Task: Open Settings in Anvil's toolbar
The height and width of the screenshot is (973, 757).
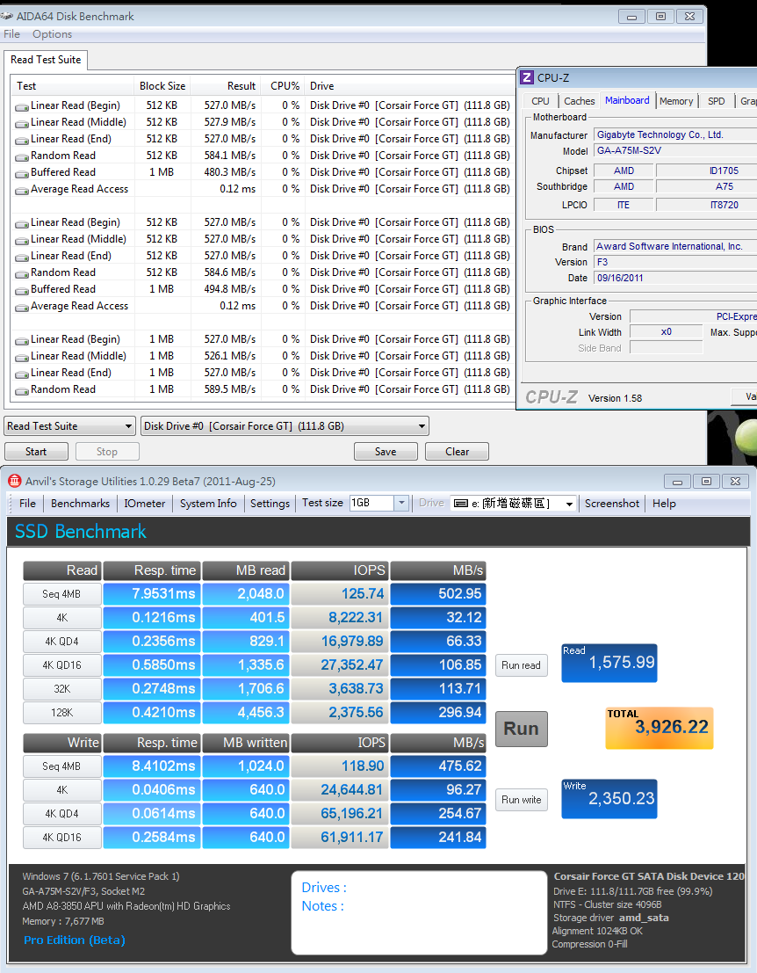Action: [270, 504]
